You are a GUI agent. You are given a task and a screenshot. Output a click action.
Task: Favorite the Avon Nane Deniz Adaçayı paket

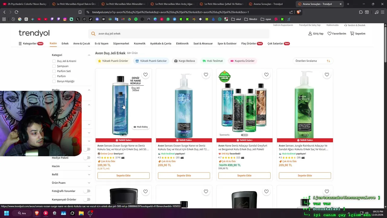tap(266, 74)
